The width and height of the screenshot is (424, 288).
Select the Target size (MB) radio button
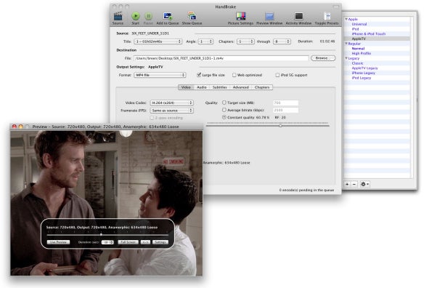224,103
